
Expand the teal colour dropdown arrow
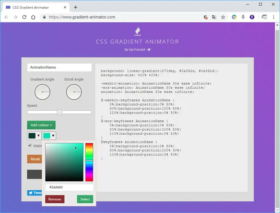coord(53,136)
